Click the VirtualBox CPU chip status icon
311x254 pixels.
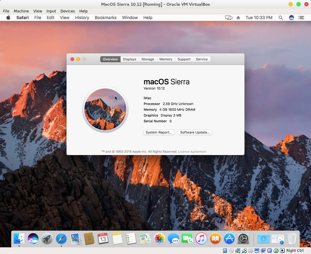(270, 251)
